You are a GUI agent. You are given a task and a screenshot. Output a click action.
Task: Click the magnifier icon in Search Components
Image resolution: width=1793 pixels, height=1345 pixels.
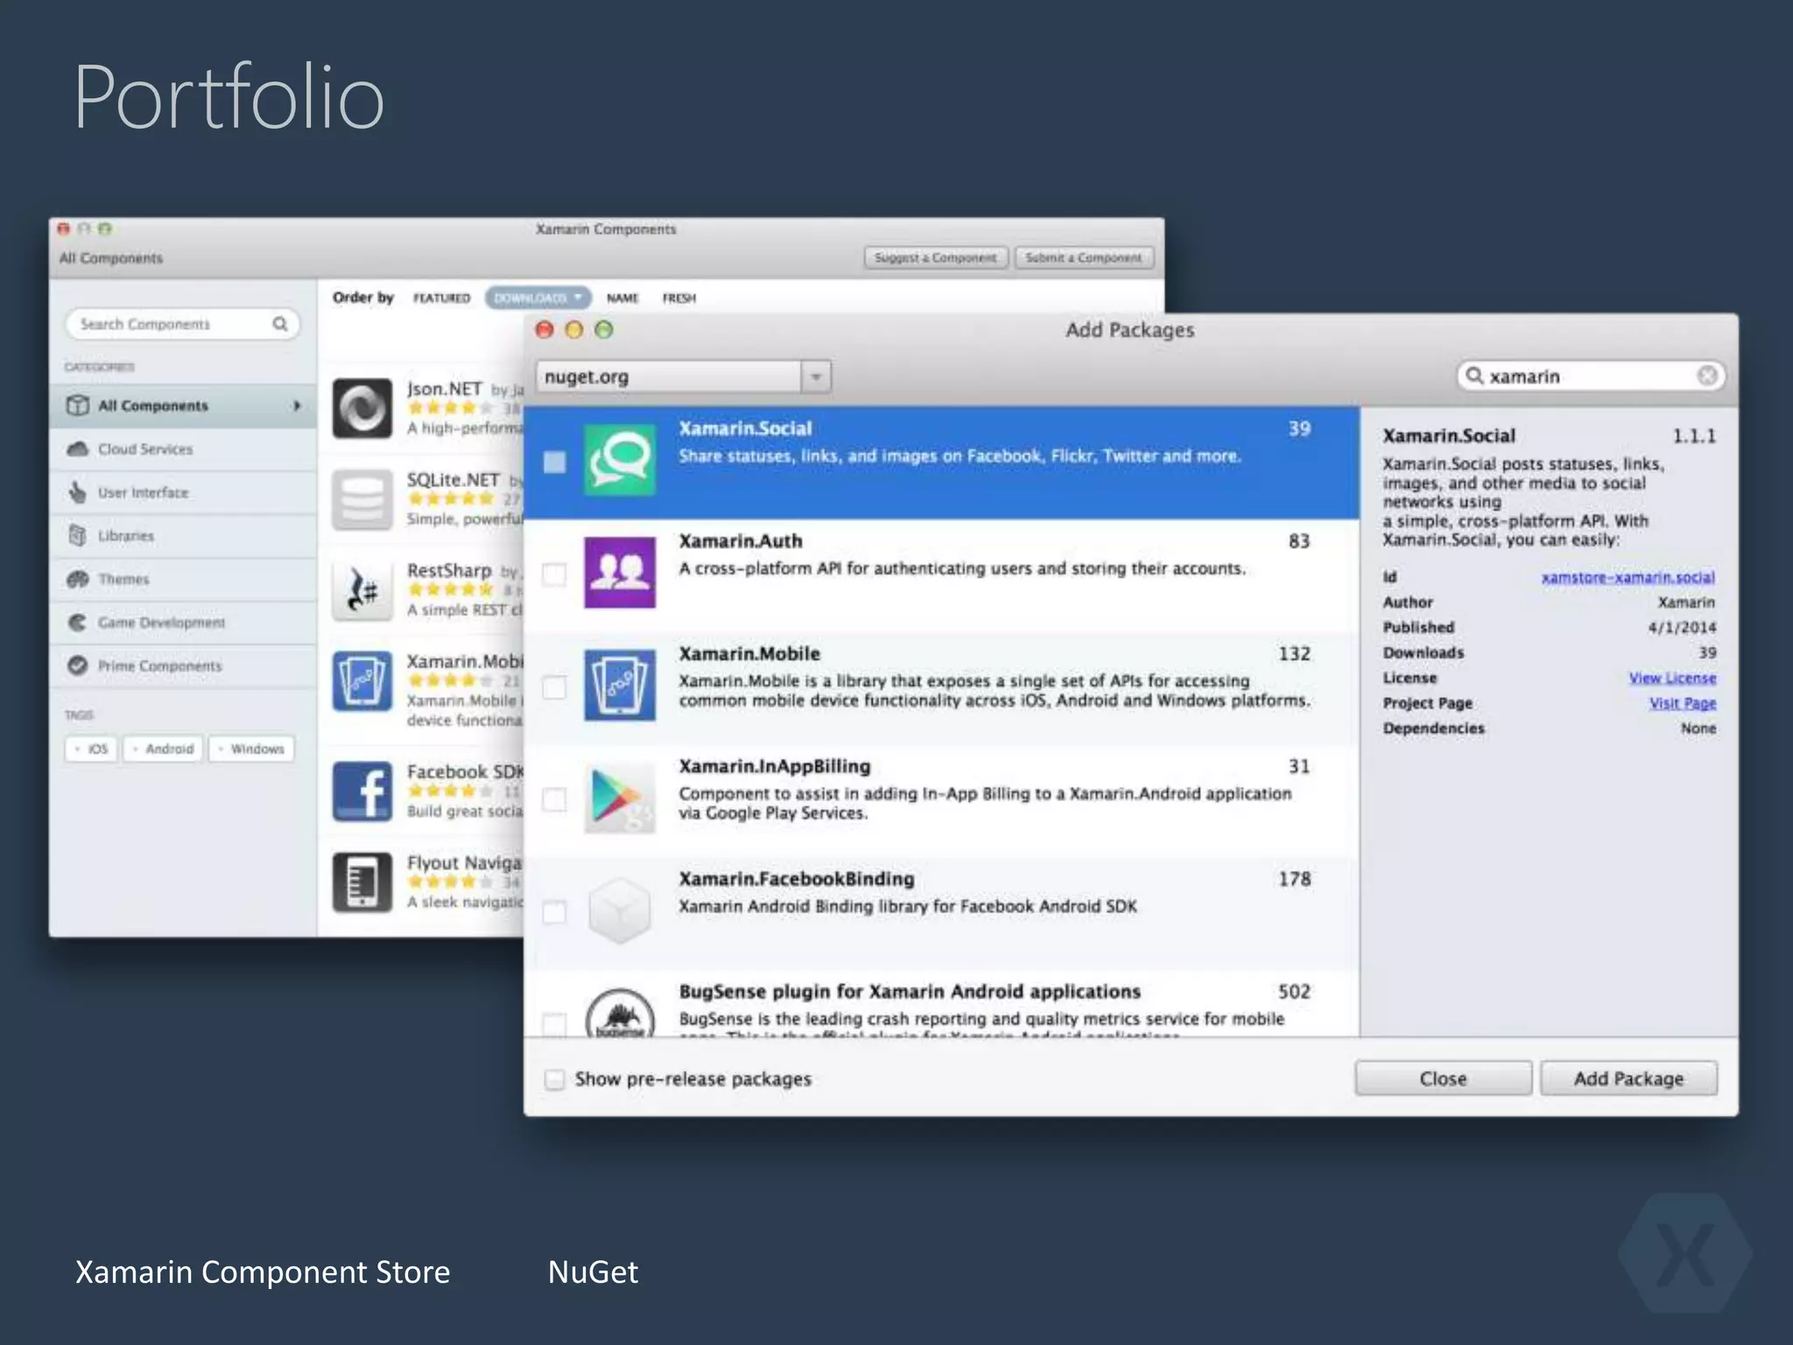pos(280,324)
